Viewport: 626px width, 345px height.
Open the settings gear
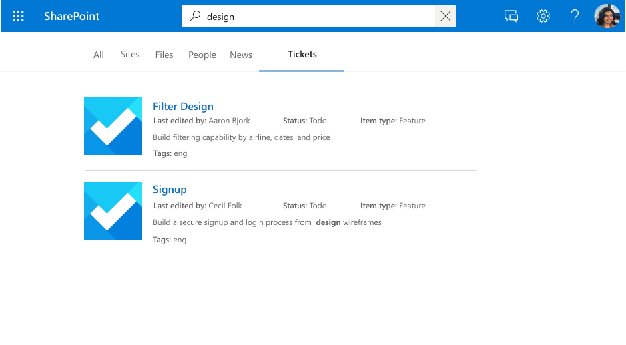[543, 16]
